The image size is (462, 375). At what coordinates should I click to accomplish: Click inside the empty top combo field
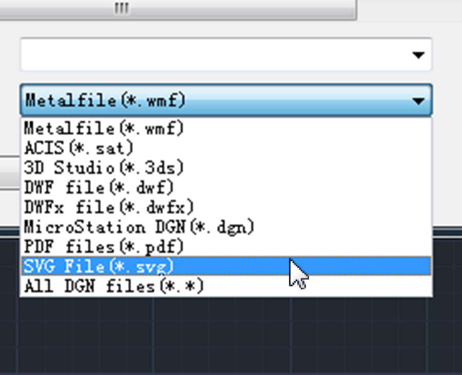coord(205,54)
